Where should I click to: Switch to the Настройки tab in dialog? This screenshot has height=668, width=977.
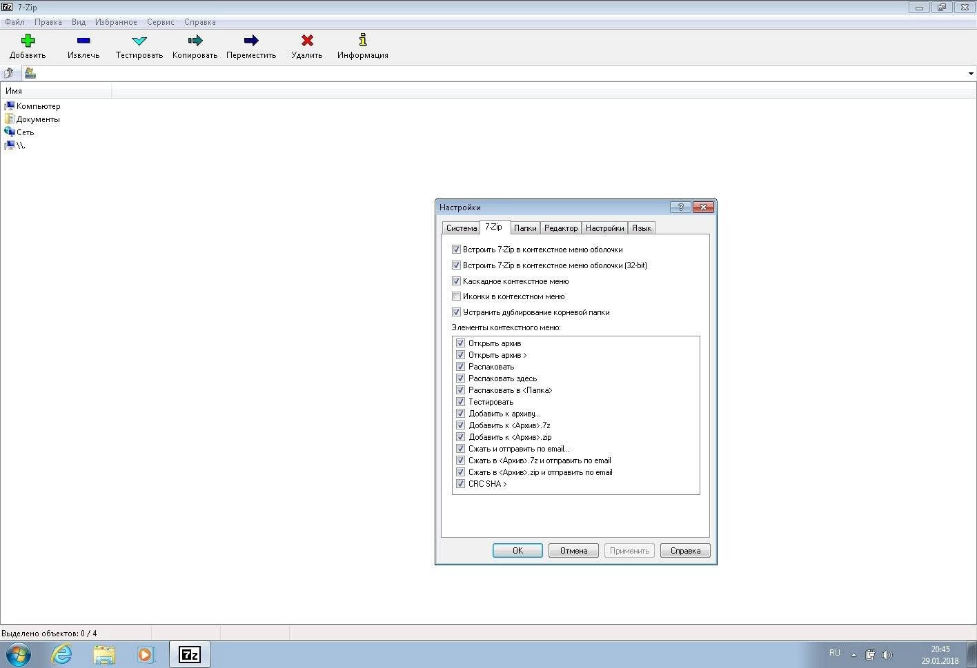click(x=605, y=228)
